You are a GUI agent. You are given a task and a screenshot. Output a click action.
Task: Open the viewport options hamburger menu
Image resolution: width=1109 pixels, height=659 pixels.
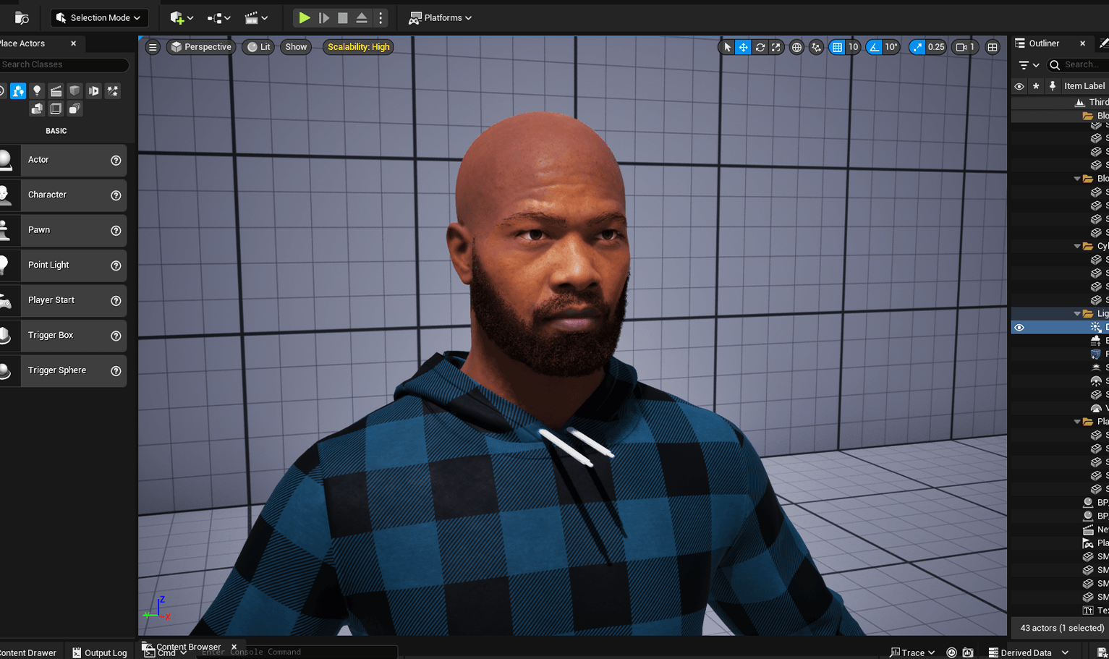(153, 47)
